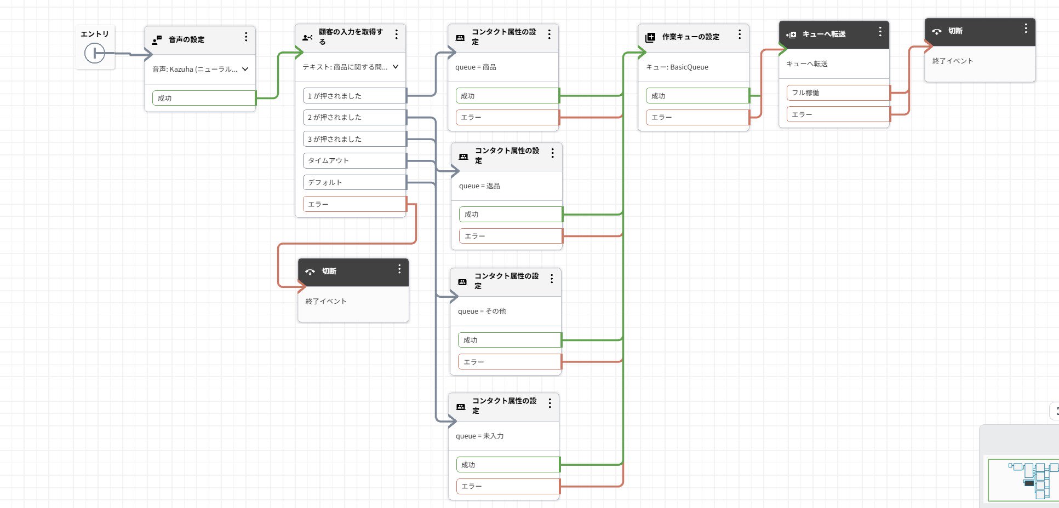
Task: Expand テキスト: 商品に関する問 details chevron
Action: pos(396,67)
